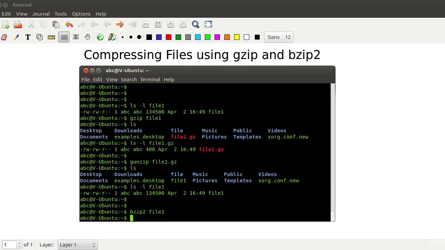Click the 'gunzip file1.gz' command text
The image size is (445, 250).
153,162
